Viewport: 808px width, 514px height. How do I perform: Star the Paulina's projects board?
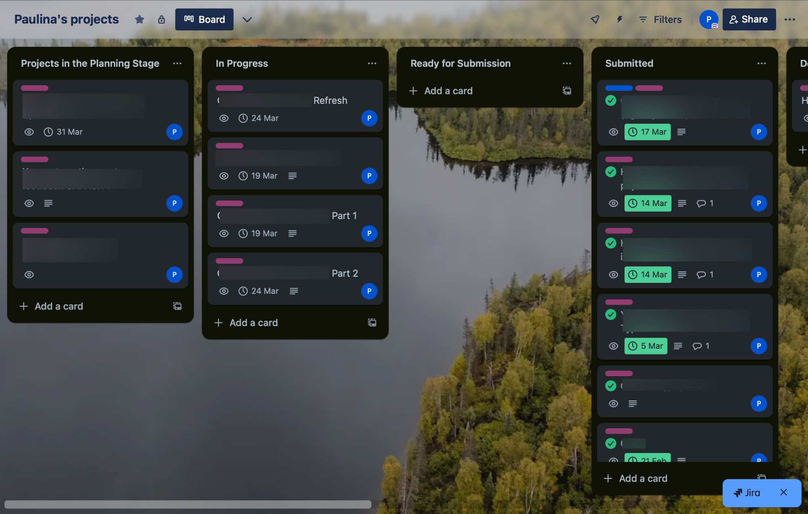(139, 19)
